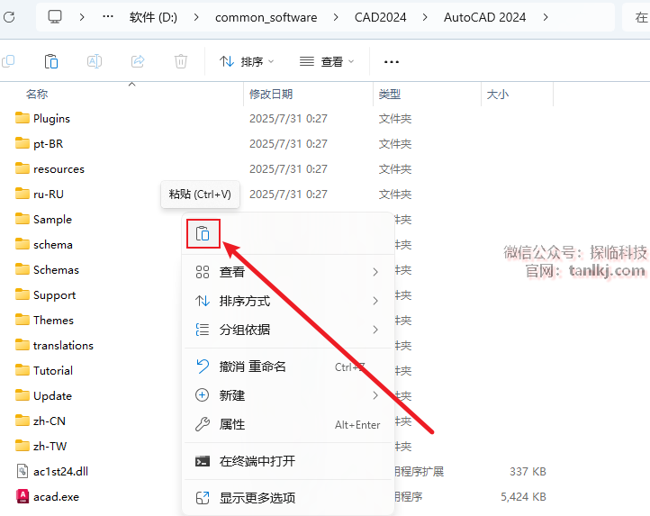Open the 排序 sort dropdown in toolbar
The height and width of the screenshot is (516, 650).
click(247, 62)
